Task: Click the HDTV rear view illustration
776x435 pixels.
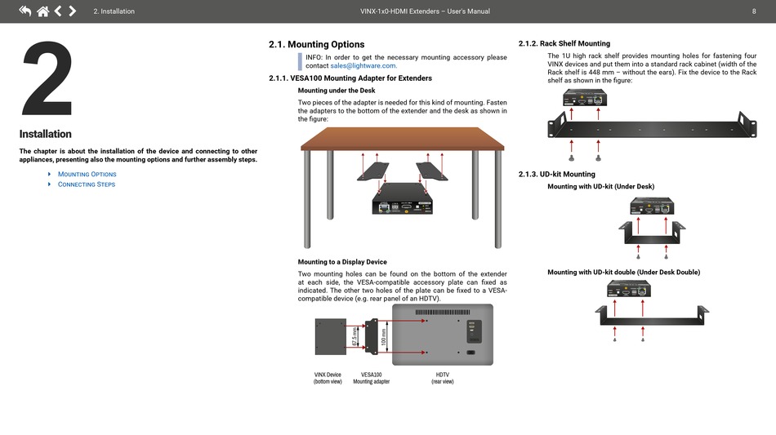Action: coord(443,335)
